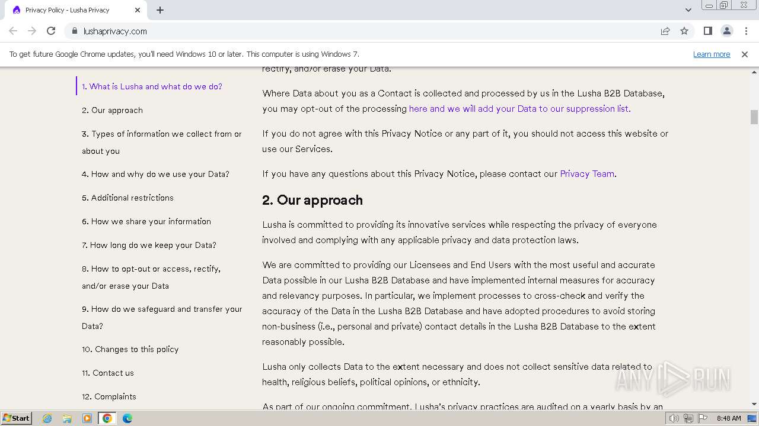This screenshot has height=426, width=759.
Task: Open a new tab with the plus button
Action: pyautogui.click(x=160, y=10)
